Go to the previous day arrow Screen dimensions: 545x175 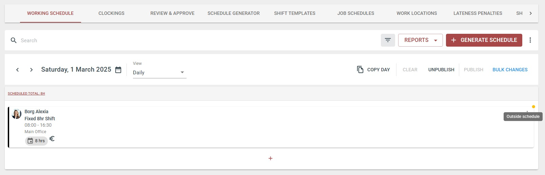[x=18, y=70]
